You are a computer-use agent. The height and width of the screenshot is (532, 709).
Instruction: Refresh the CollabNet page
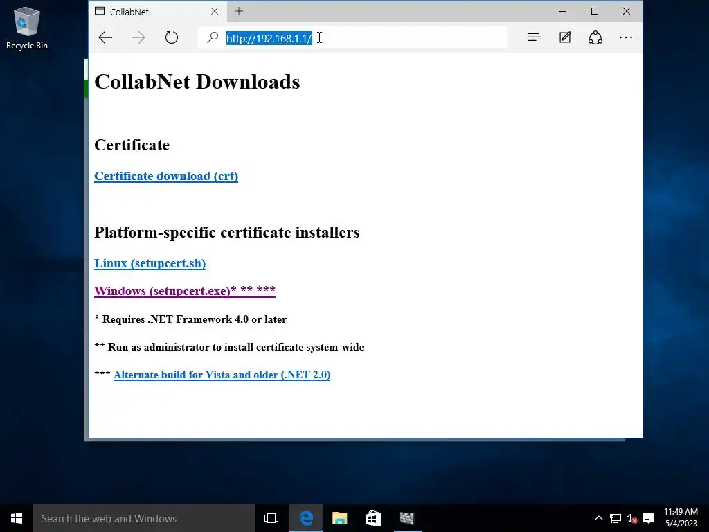172,37
